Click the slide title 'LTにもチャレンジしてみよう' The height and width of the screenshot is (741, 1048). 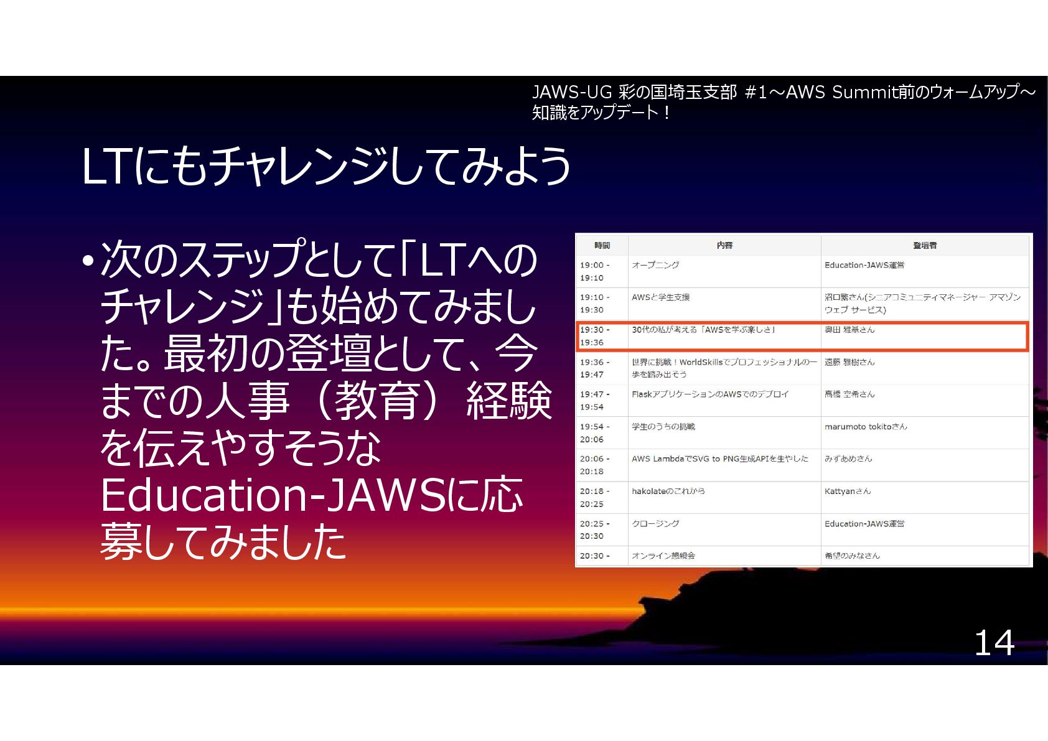click(326, 166)
